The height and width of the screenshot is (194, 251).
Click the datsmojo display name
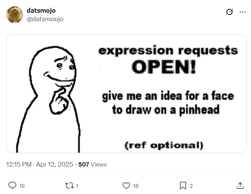click(41, 10)
